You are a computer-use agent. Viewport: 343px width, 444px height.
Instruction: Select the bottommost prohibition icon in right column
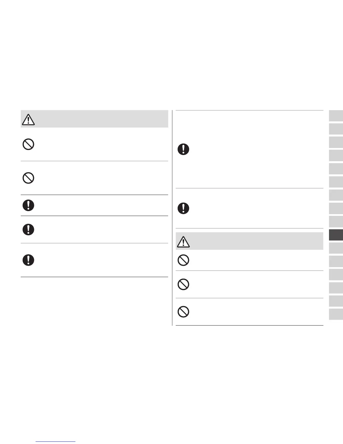click(x=183, y=312)
